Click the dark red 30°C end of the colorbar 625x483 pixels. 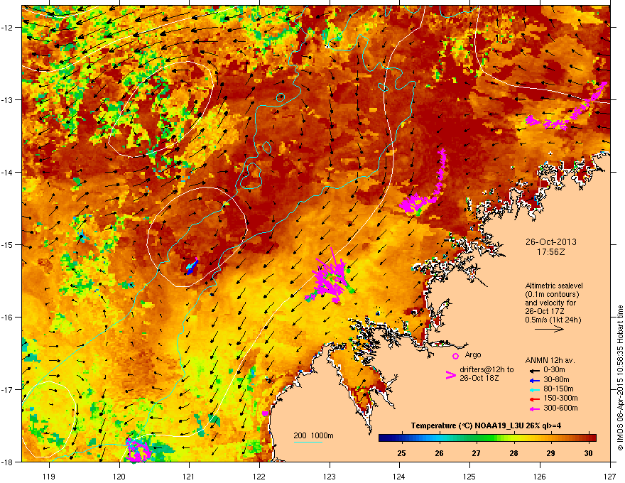point(592,438)
